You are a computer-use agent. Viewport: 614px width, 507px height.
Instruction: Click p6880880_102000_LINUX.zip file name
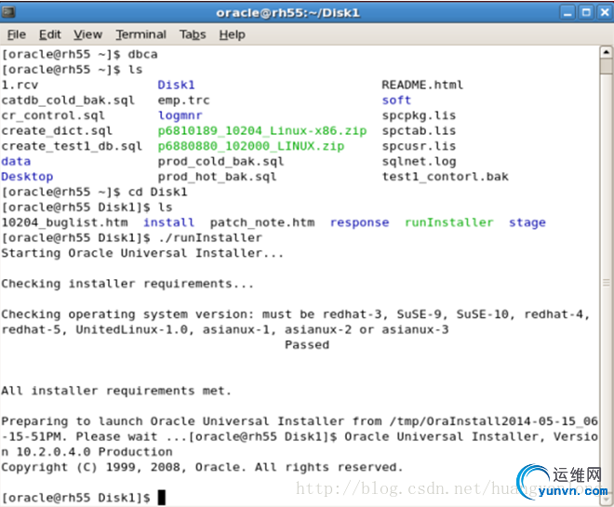(x=251, y=146)
